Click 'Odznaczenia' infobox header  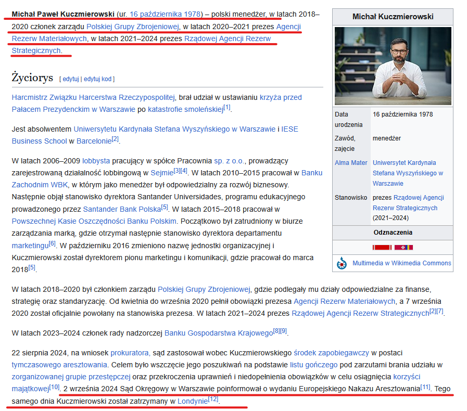(x=393, y=233)
